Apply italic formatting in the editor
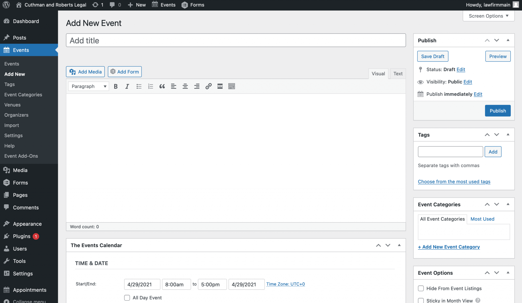The height and width of the screenshot is (303, 522). pos(127,86)
